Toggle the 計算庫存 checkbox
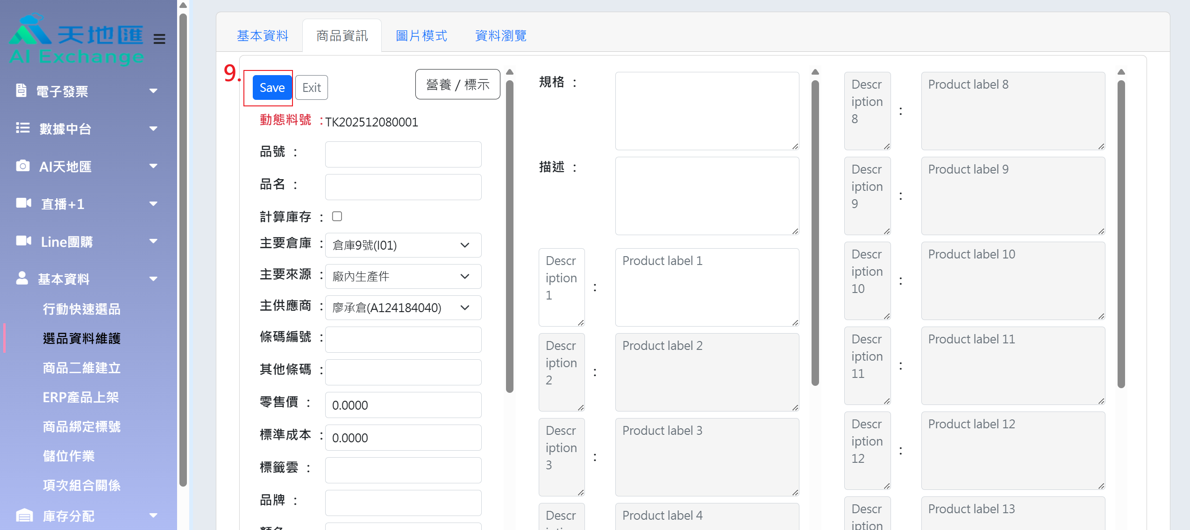This screenshot has width=1190, height=530. (337, 216)
